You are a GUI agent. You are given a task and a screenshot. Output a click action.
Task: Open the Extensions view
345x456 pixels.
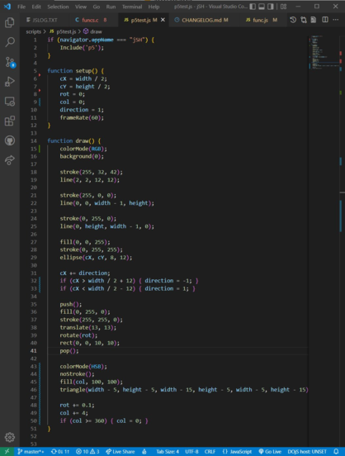coord(10,121)
